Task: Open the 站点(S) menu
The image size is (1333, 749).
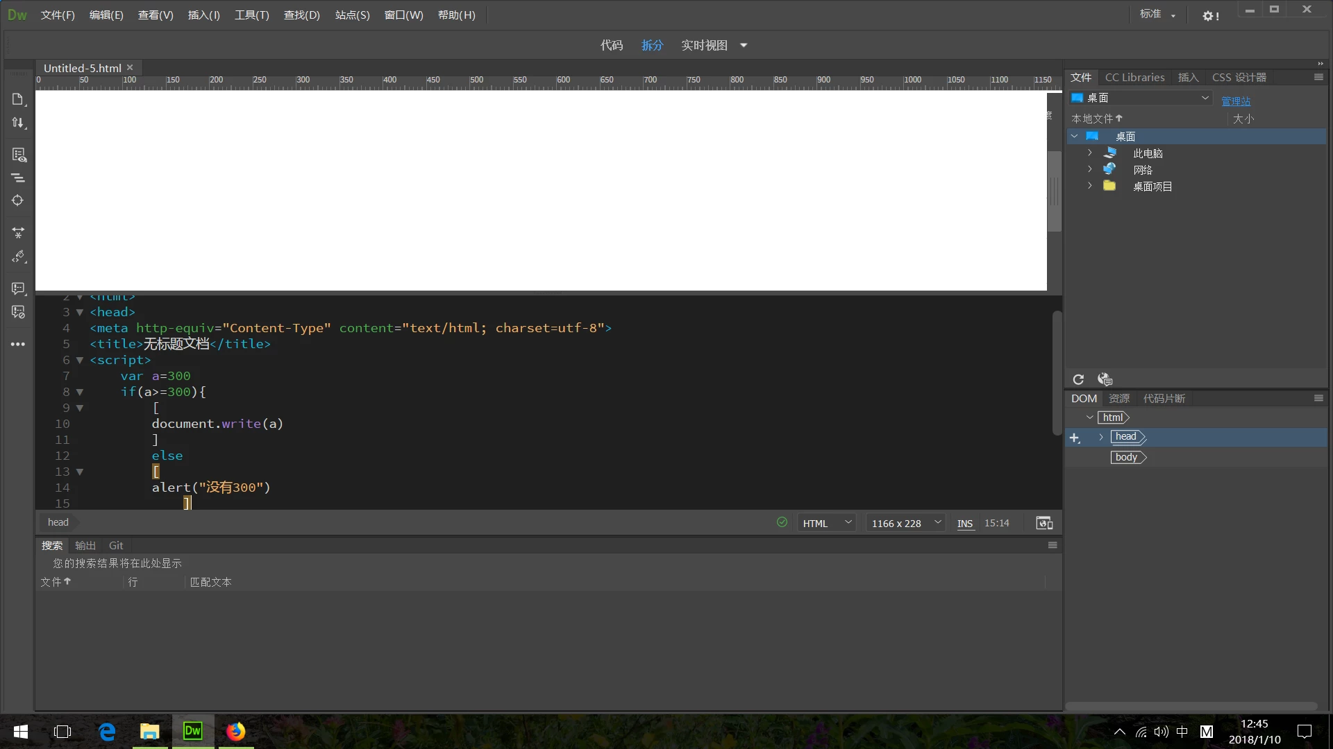Action: tap(352, 15)
